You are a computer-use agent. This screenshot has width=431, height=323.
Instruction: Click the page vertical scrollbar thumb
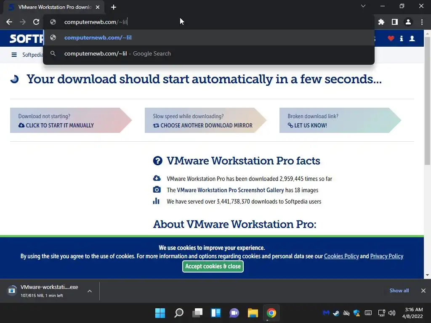[x=427, y=101]
